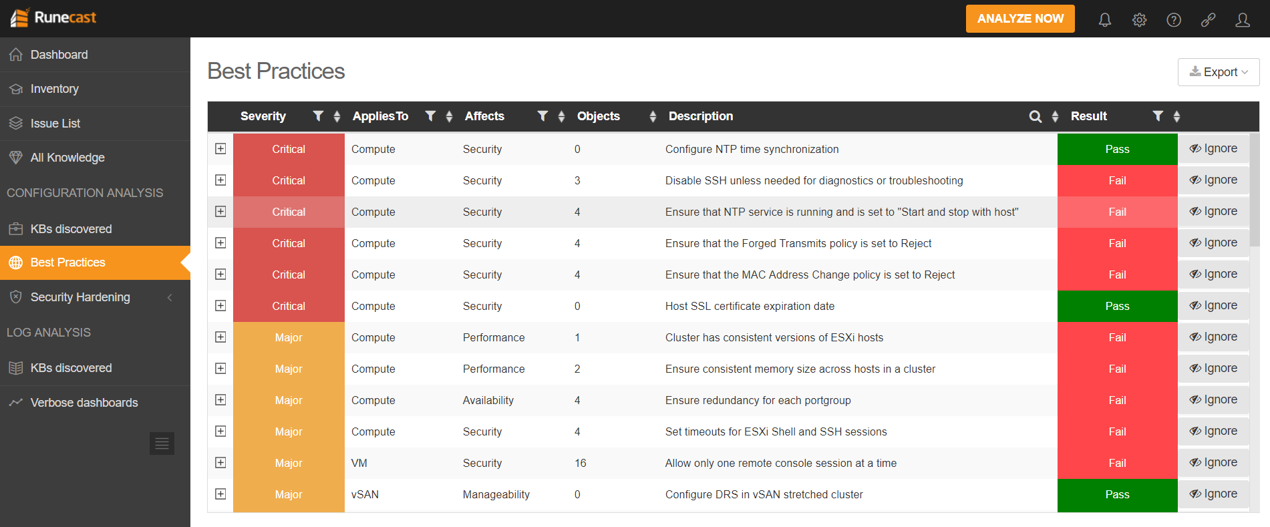This screenshot has height=527, width=1270.
Task: Click the help question mark icon
Action: coord(1174,19)
